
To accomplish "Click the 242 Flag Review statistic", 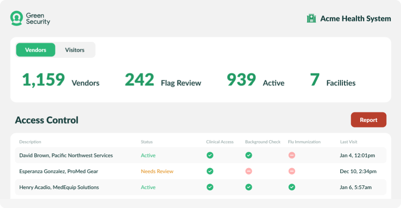I will pos(163,80).
